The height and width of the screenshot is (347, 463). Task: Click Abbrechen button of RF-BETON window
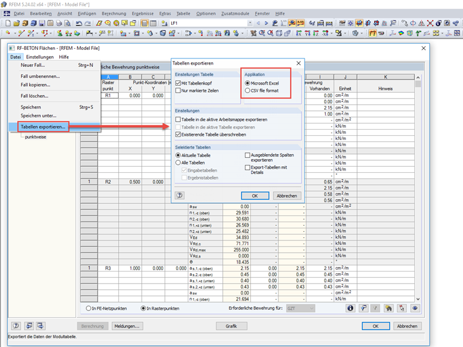(407, 326)
